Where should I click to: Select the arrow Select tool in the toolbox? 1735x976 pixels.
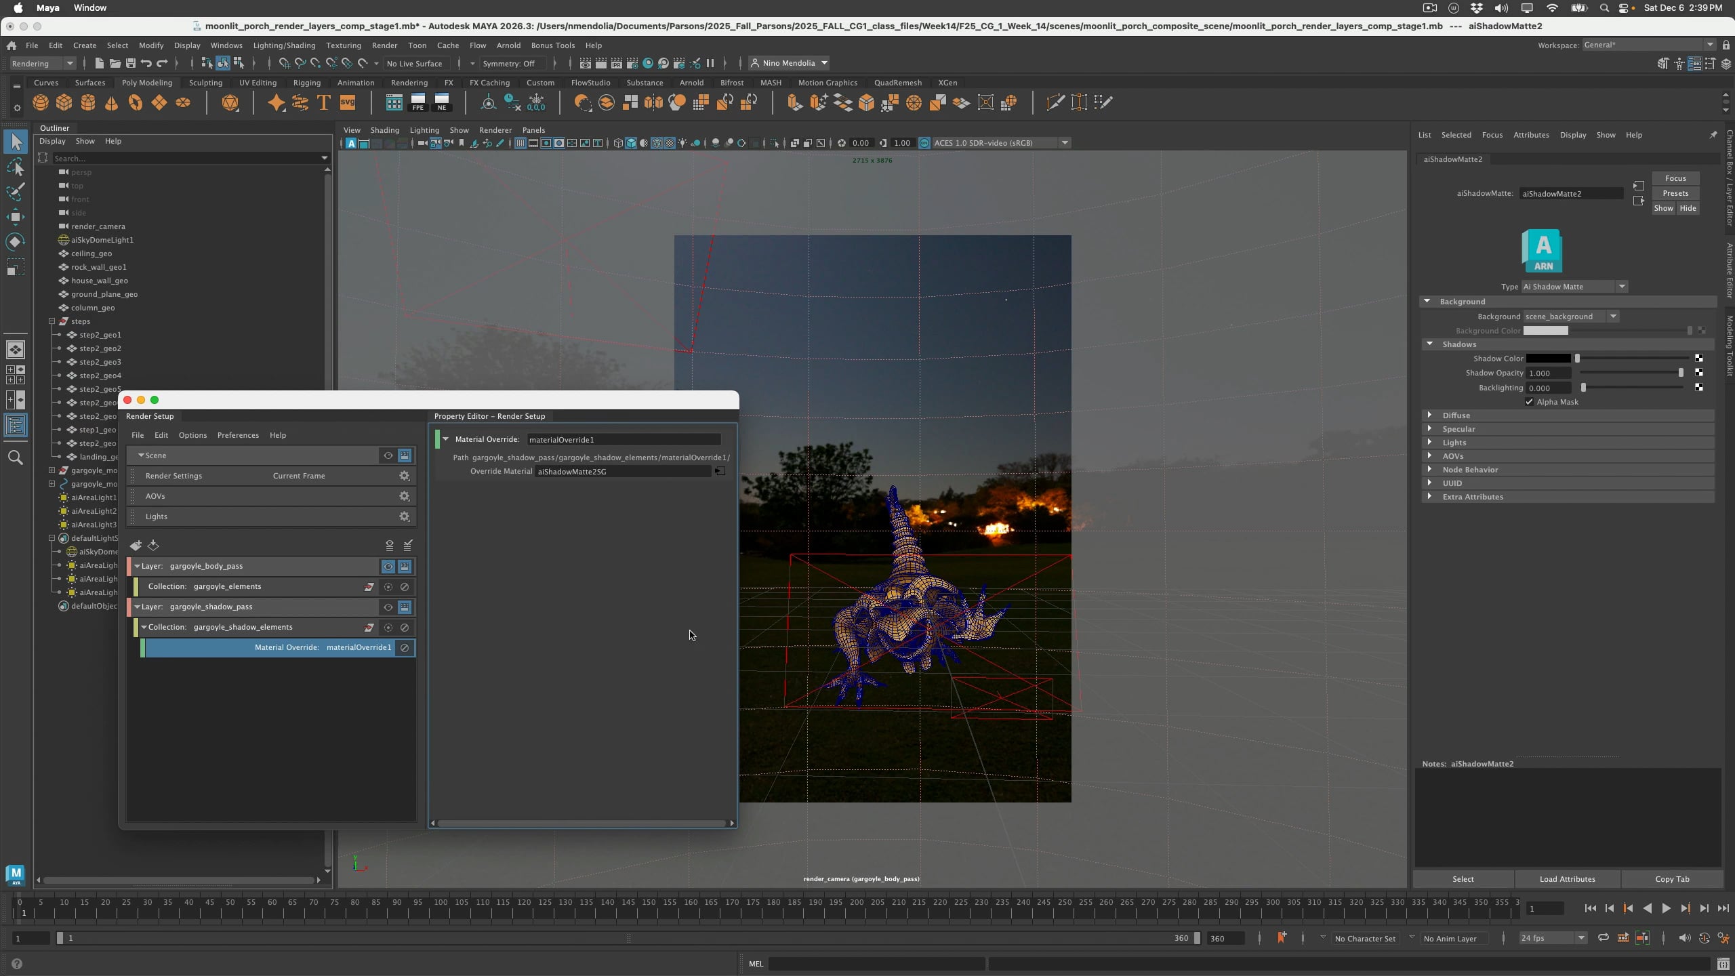point(16,142)
